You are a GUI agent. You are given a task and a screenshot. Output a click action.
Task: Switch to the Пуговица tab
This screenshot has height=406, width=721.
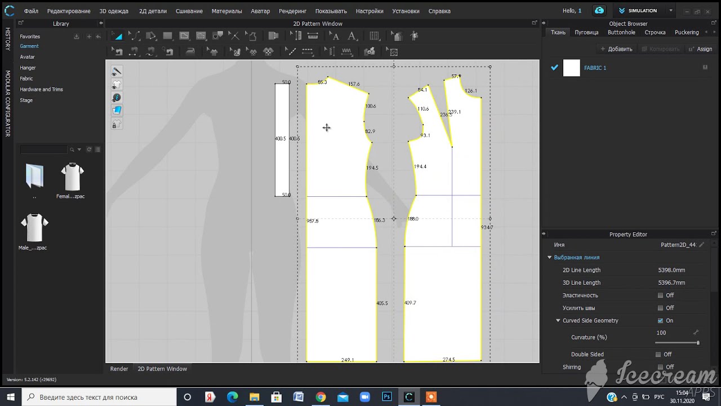pos(586,32)
